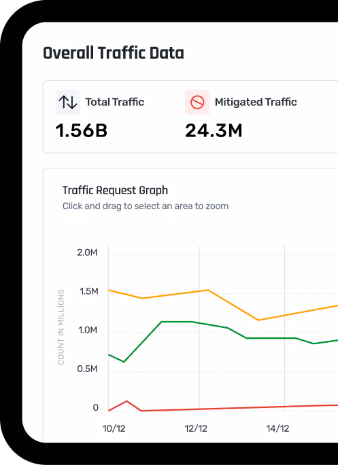This screenshot has height=465, width=338.
Task: Click the Total Traffic label
Action: point(115,102)
